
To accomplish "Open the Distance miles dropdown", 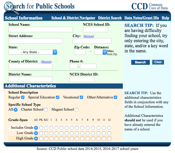I will (100, 52).
